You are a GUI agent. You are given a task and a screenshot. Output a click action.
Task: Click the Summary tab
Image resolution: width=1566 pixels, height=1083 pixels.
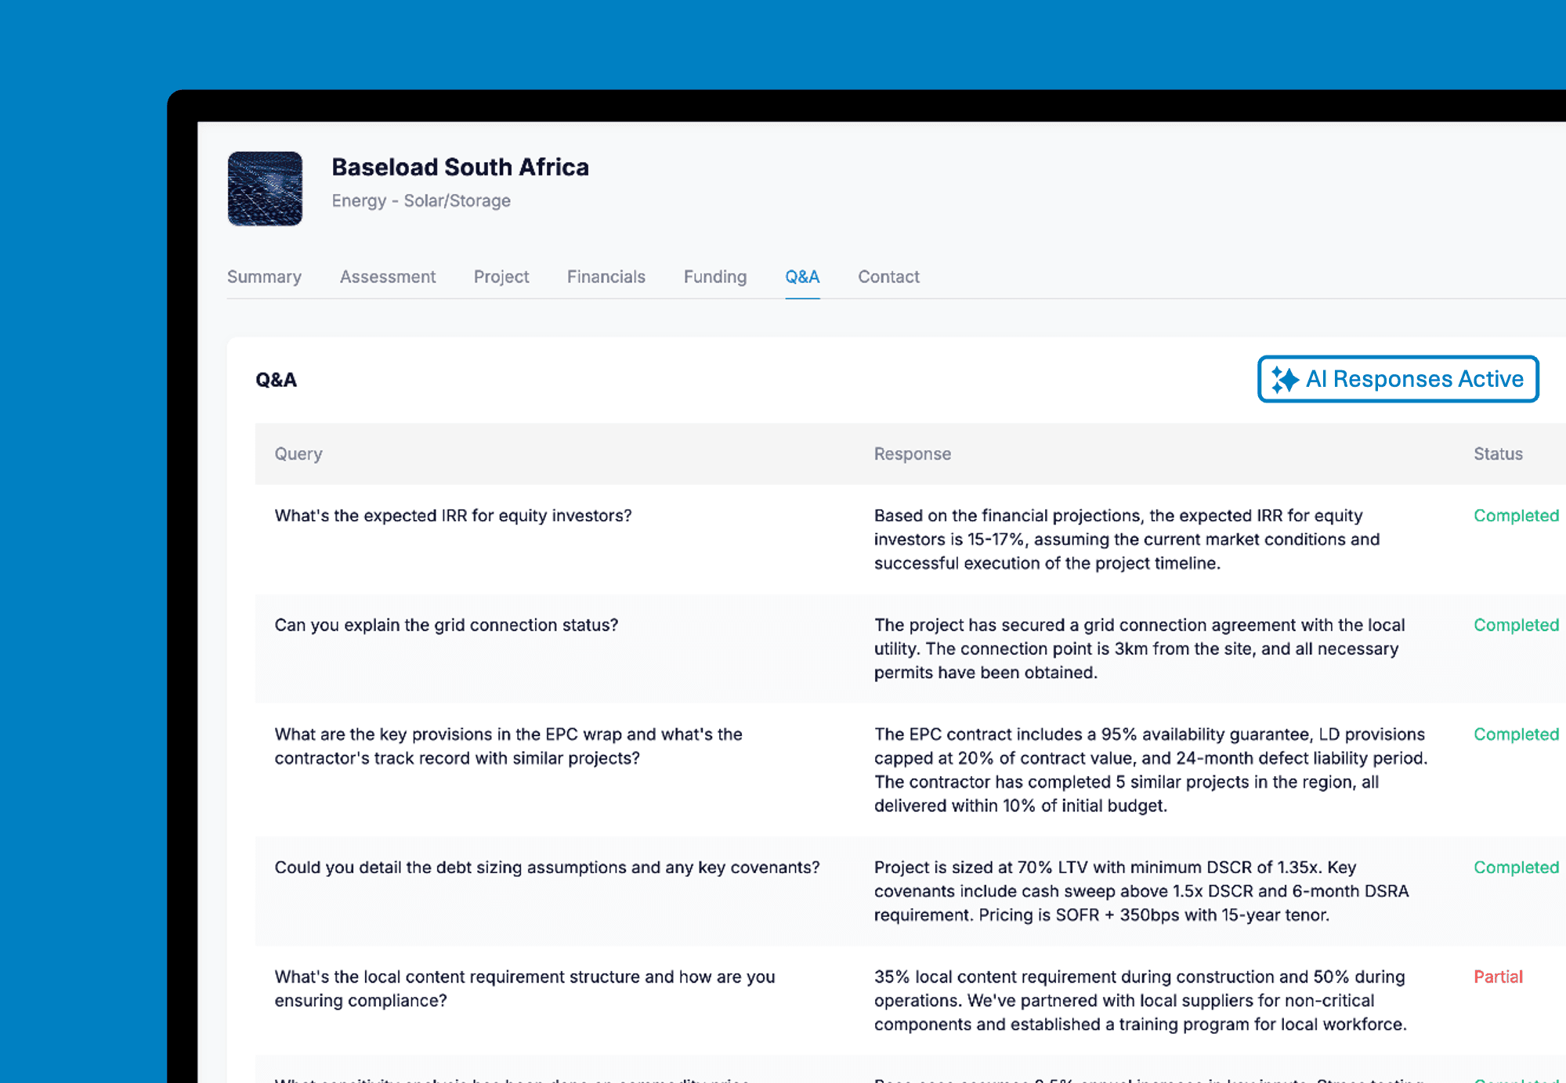264,276
